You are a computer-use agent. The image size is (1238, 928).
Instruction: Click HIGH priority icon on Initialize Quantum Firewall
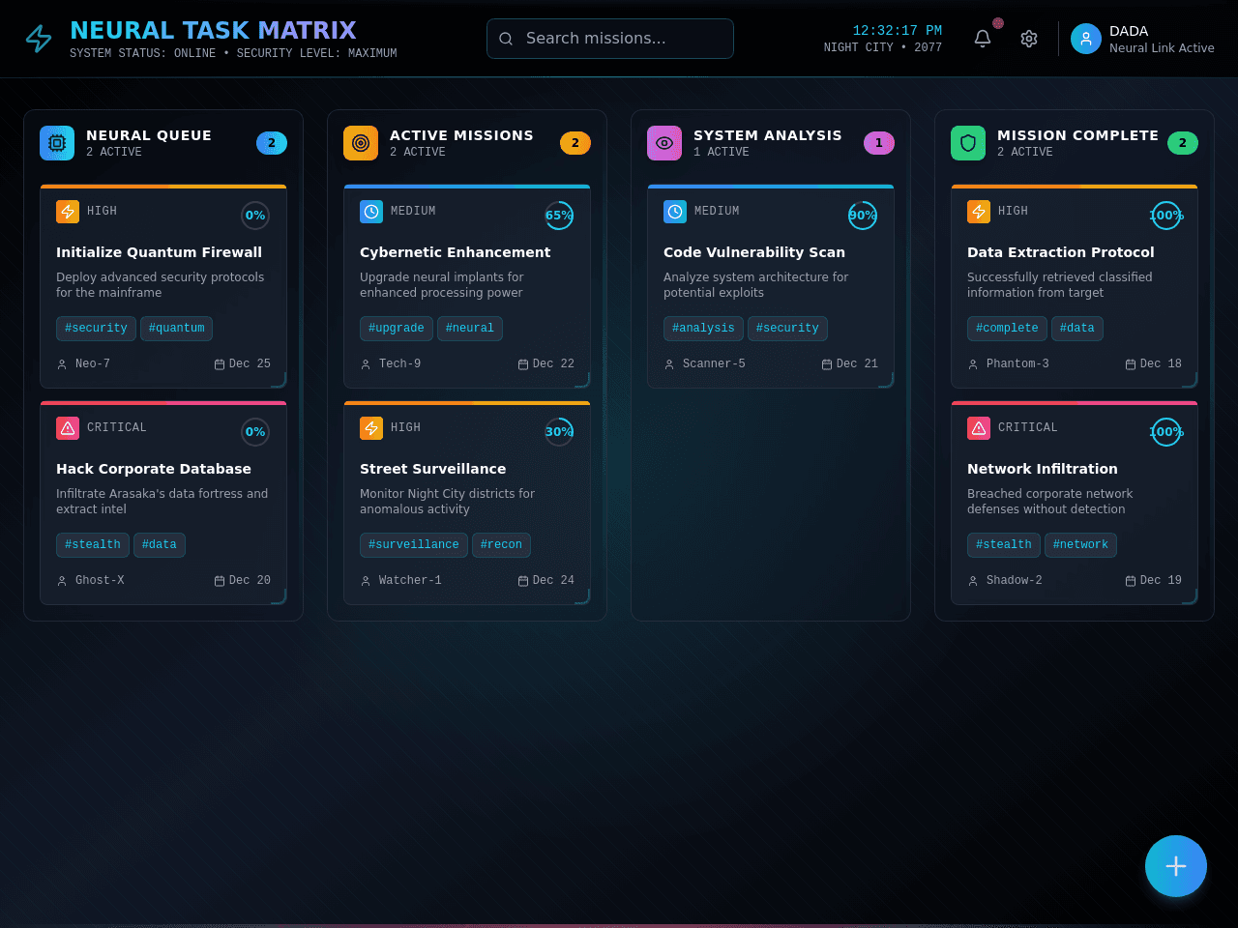68,212
